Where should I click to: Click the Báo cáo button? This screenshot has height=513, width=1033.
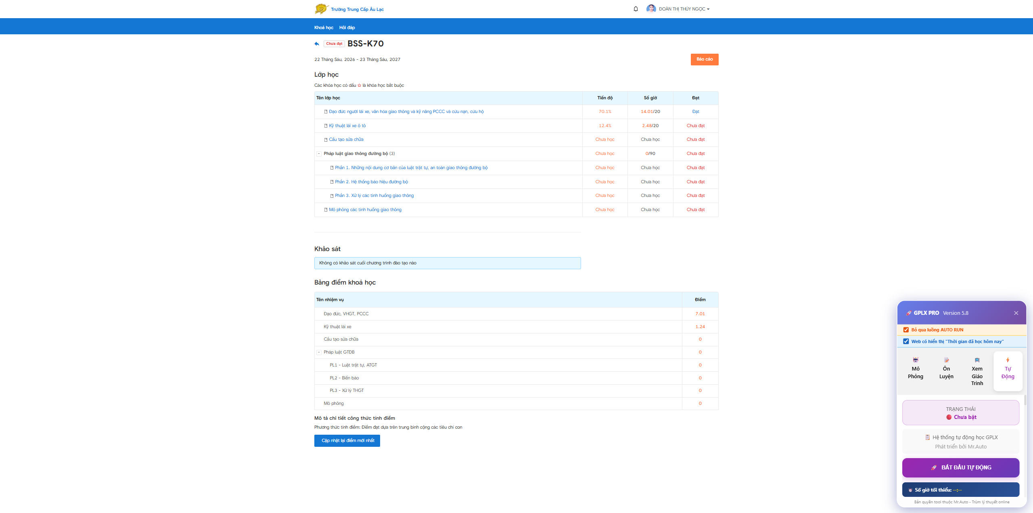[705, 59]
